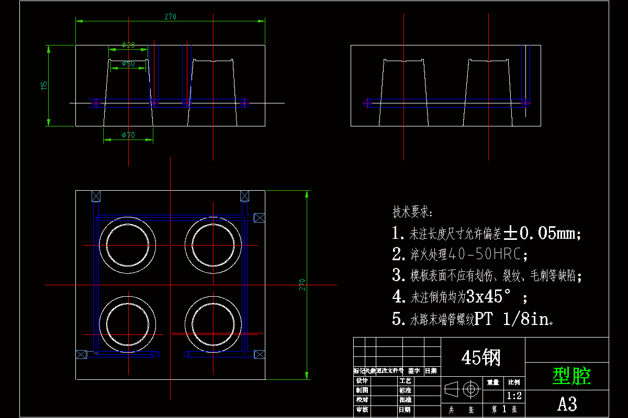Click the 批准 cell in title block

(405, 400)
